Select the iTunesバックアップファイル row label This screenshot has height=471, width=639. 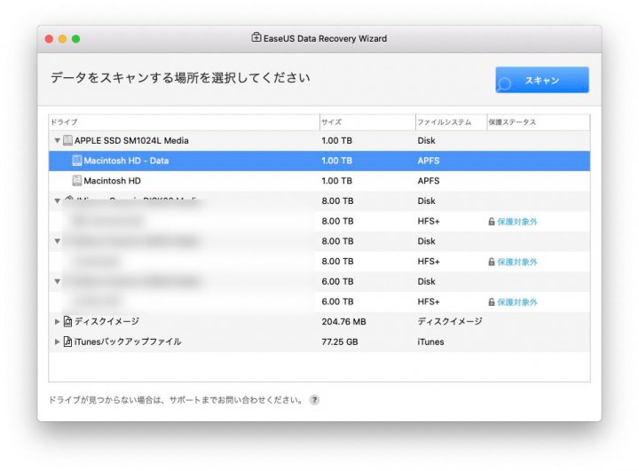pos(128,341)
